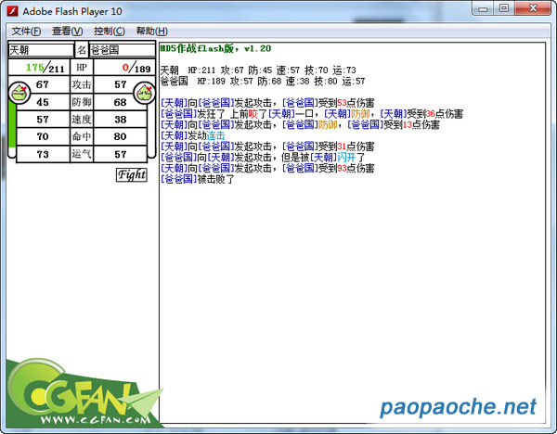Click the 攻击 attack stat label
This screenshot has width=557, height=434.
tap(82, 85)
